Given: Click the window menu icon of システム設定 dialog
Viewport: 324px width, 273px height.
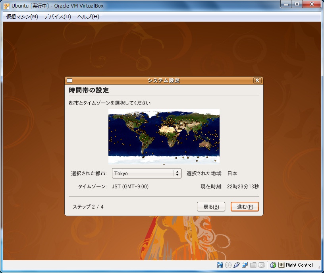Looking at the screenshot, I should coord(69,80).
